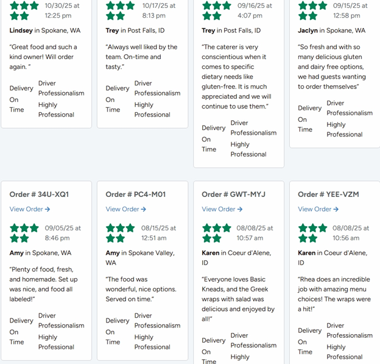Open View Order link for order 34U-XQ1
Viewport: 380px width, 364px height.
click(x=30, y=209)
